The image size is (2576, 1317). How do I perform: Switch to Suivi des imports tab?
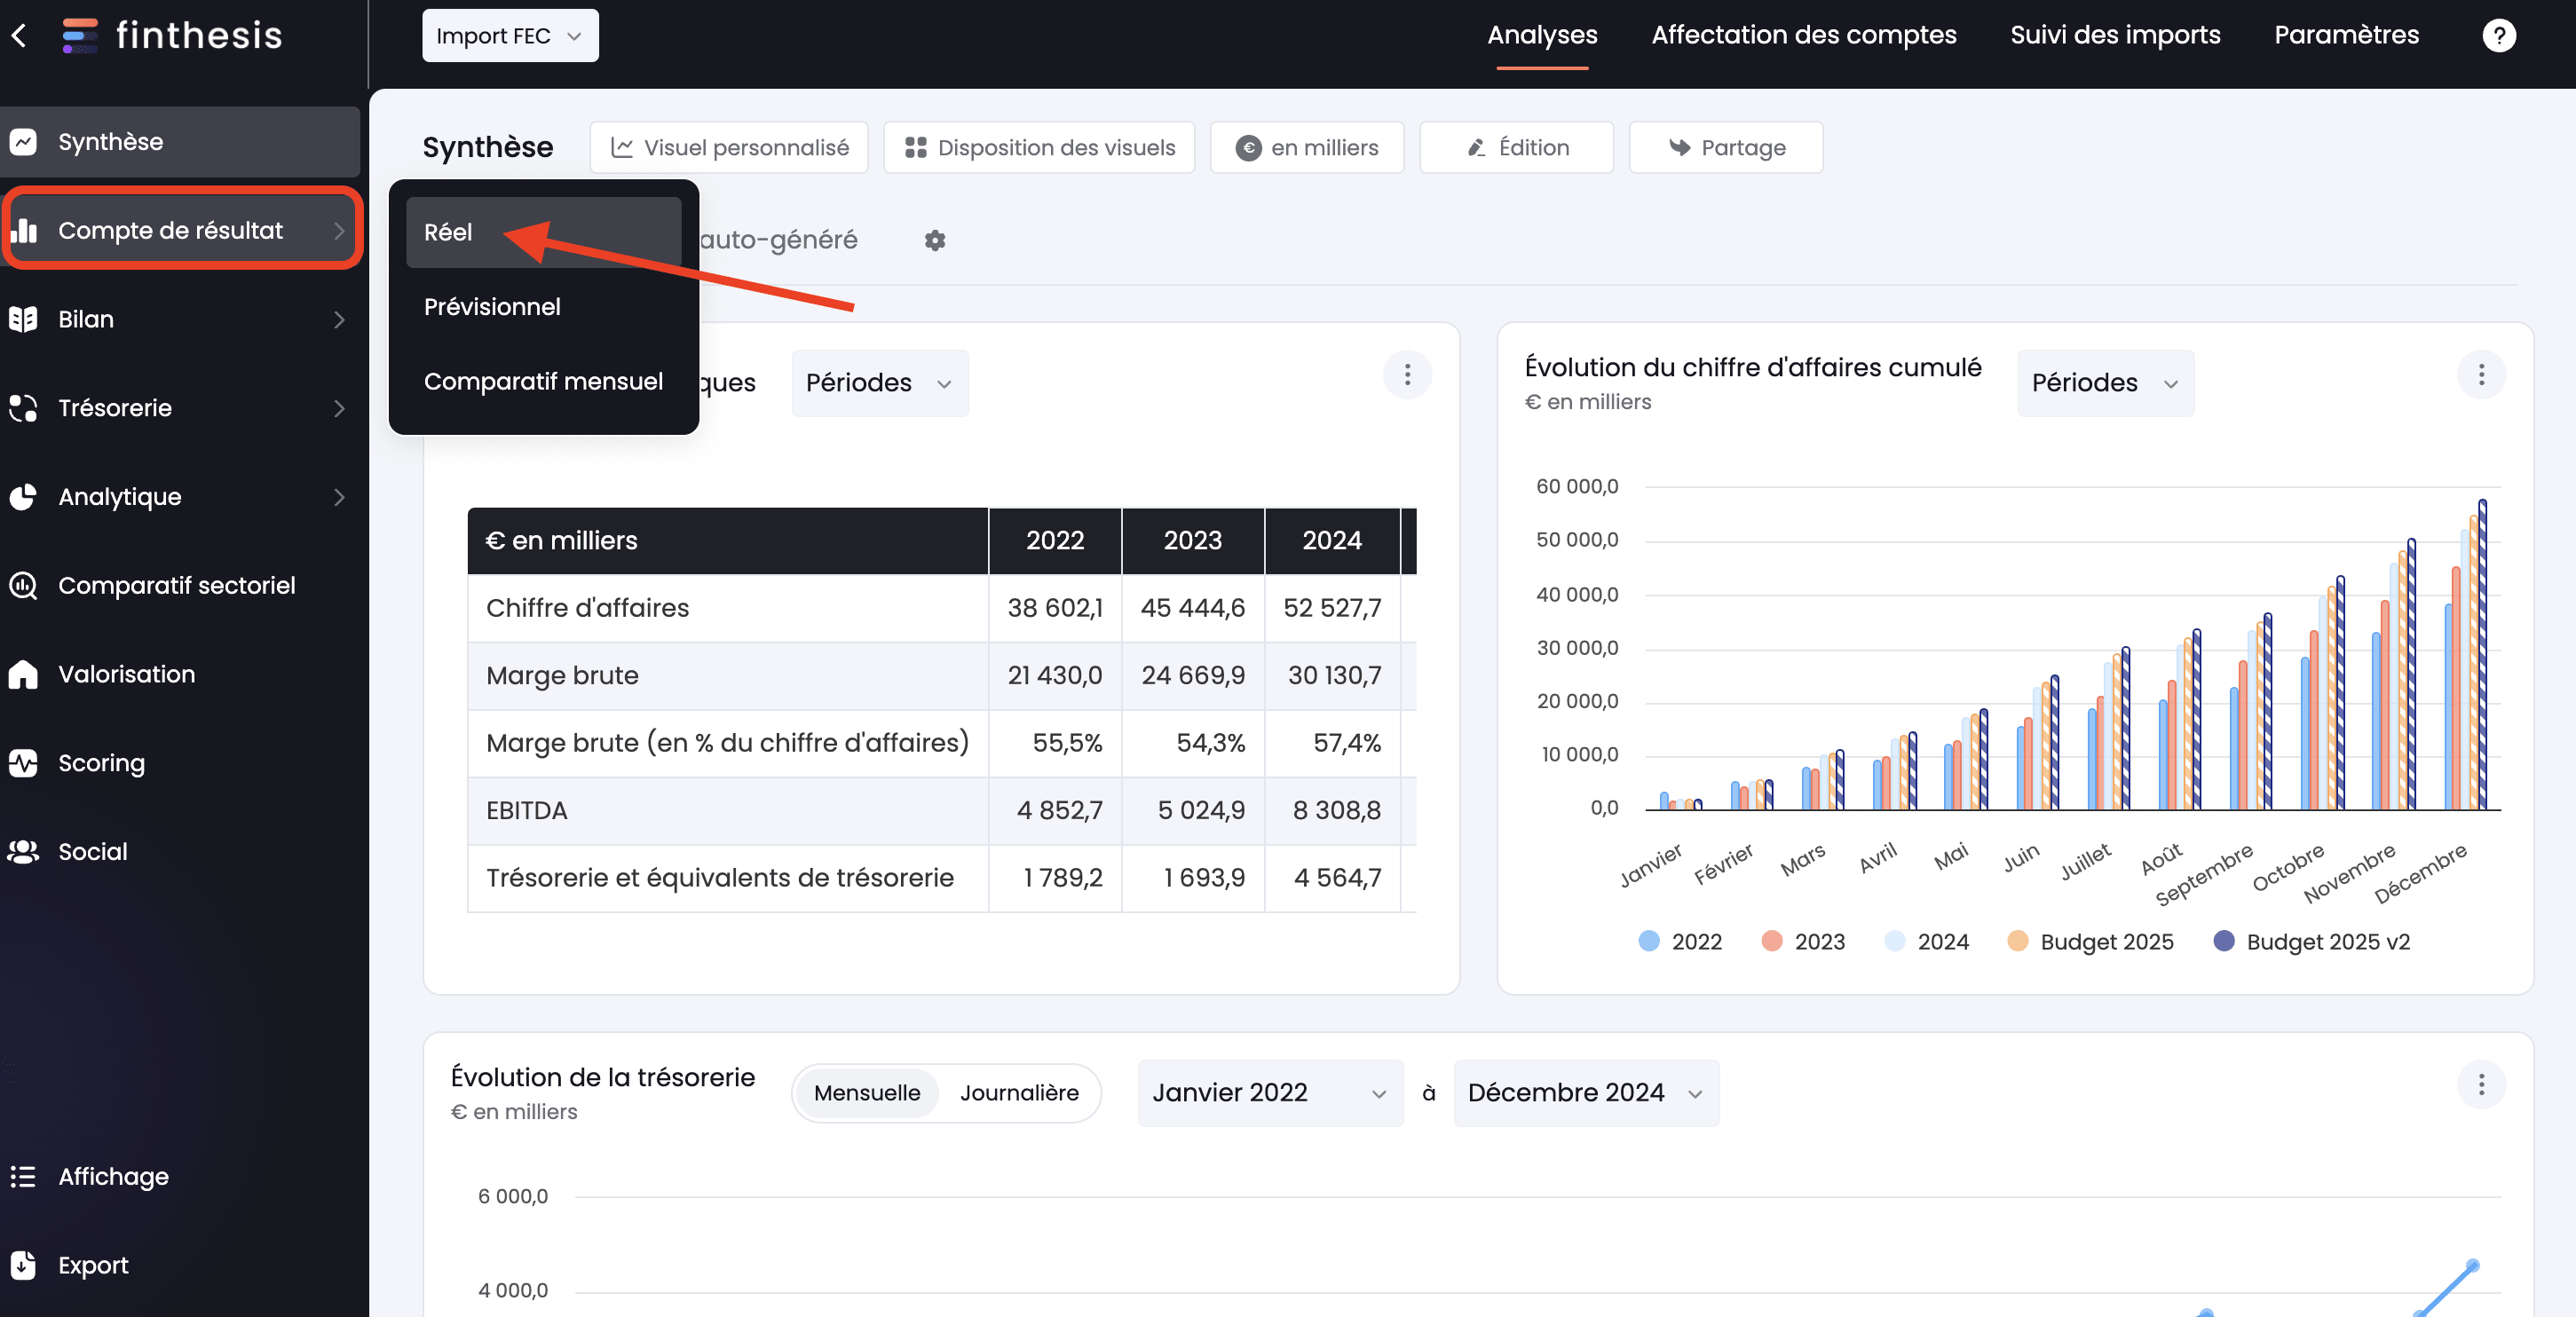[x=2115, y=35]
